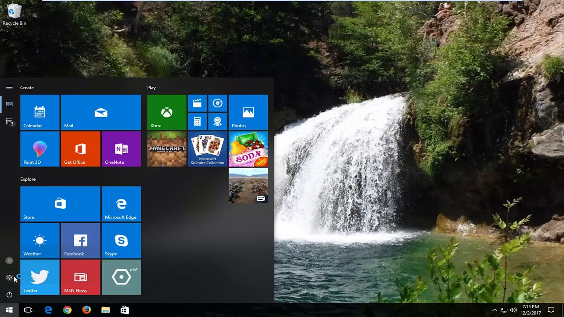Launch the Skype tile

coord(121,240)
